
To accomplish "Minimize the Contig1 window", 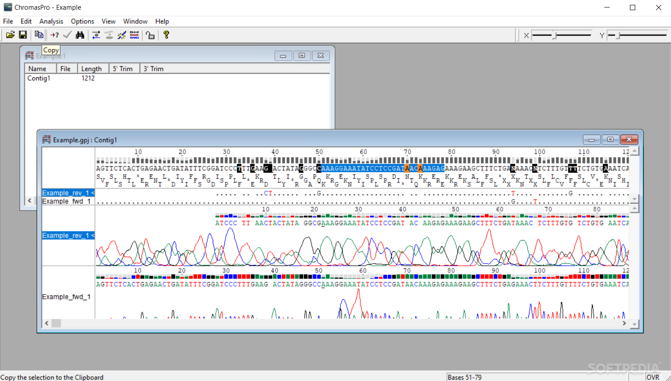I will (x=592, y=140).
